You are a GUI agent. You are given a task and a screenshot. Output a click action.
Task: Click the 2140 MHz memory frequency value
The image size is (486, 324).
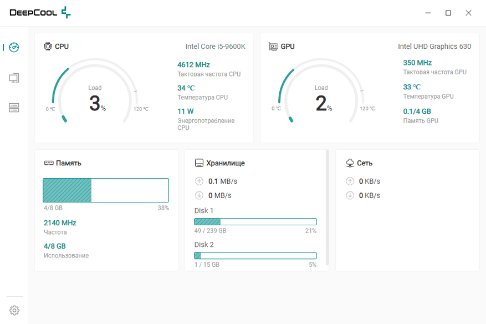tap(60, 223)
